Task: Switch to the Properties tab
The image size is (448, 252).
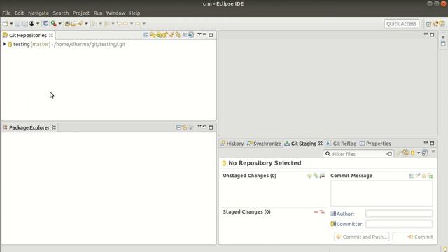Action: point(375,143)
